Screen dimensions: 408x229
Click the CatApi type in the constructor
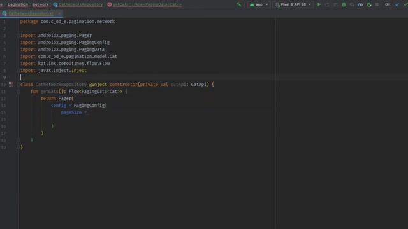pos(199,84)
